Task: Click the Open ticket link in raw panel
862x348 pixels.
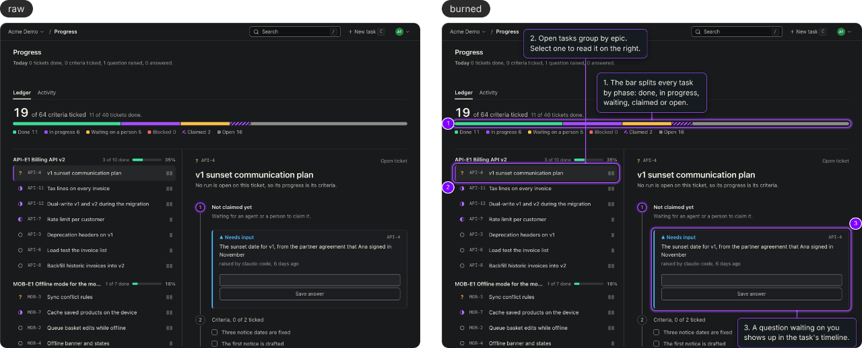Action: point(394,161)
